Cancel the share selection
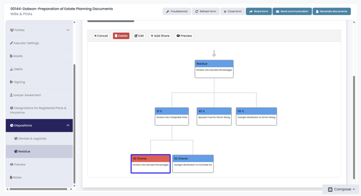 (x=101, y=36)
